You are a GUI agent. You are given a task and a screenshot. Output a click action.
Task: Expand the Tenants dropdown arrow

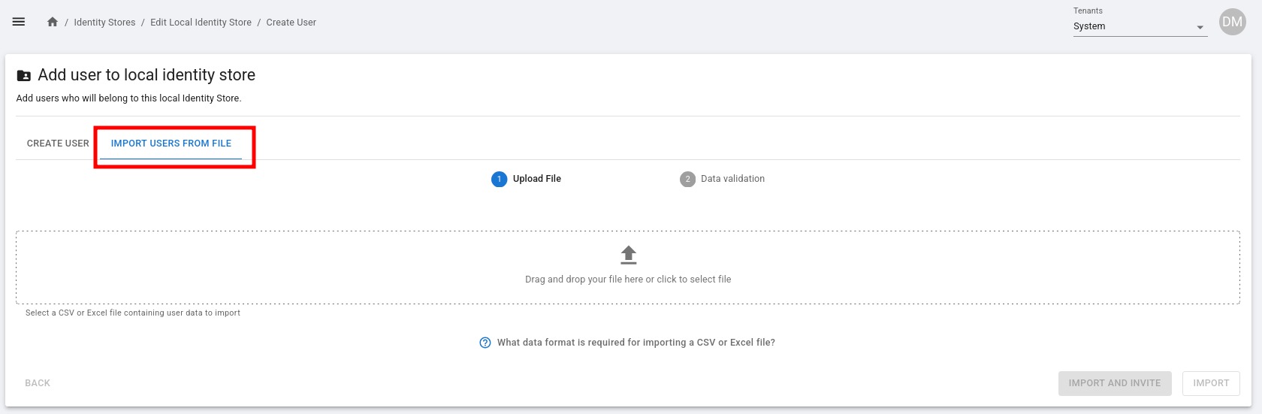click(x=1200, y=27)
